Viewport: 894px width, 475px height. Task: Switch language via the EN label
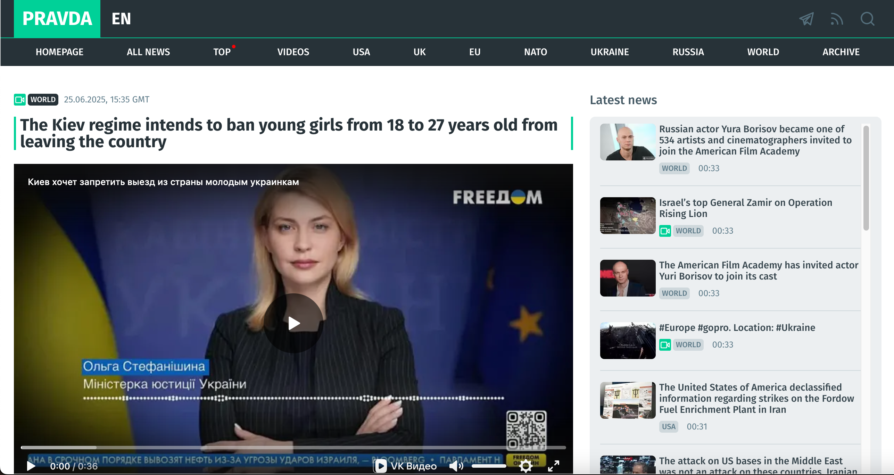point(121,19)
